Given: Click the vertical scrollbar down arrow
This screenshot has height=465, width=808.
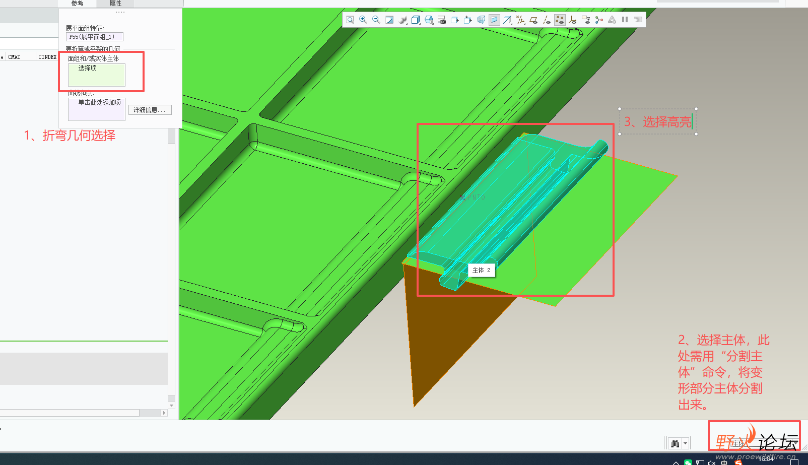Looking at the screenshot, I should pos(172,406).
